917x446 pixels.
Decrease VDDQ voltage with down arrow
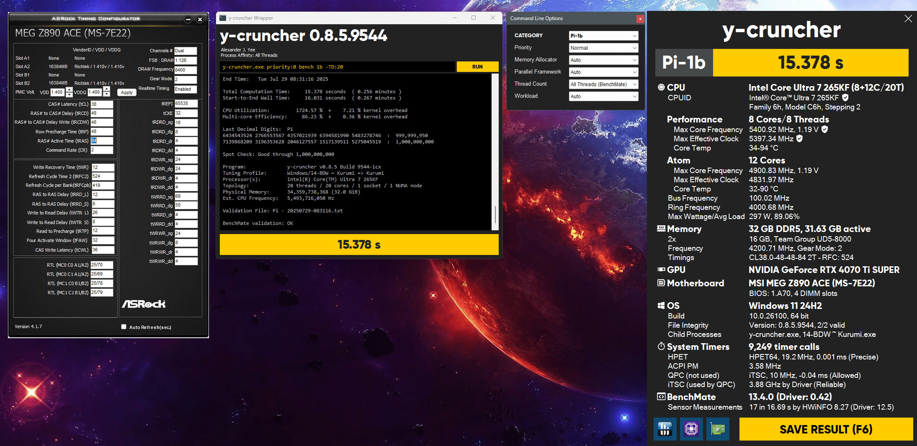click(x=106, y=94)
